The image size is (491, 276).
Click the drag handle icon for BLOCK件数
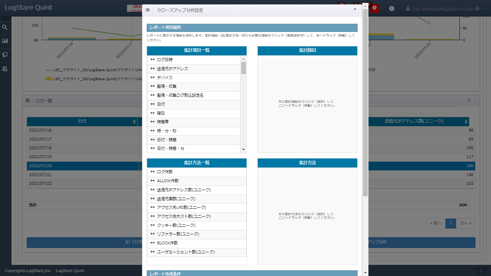[152, 243]
